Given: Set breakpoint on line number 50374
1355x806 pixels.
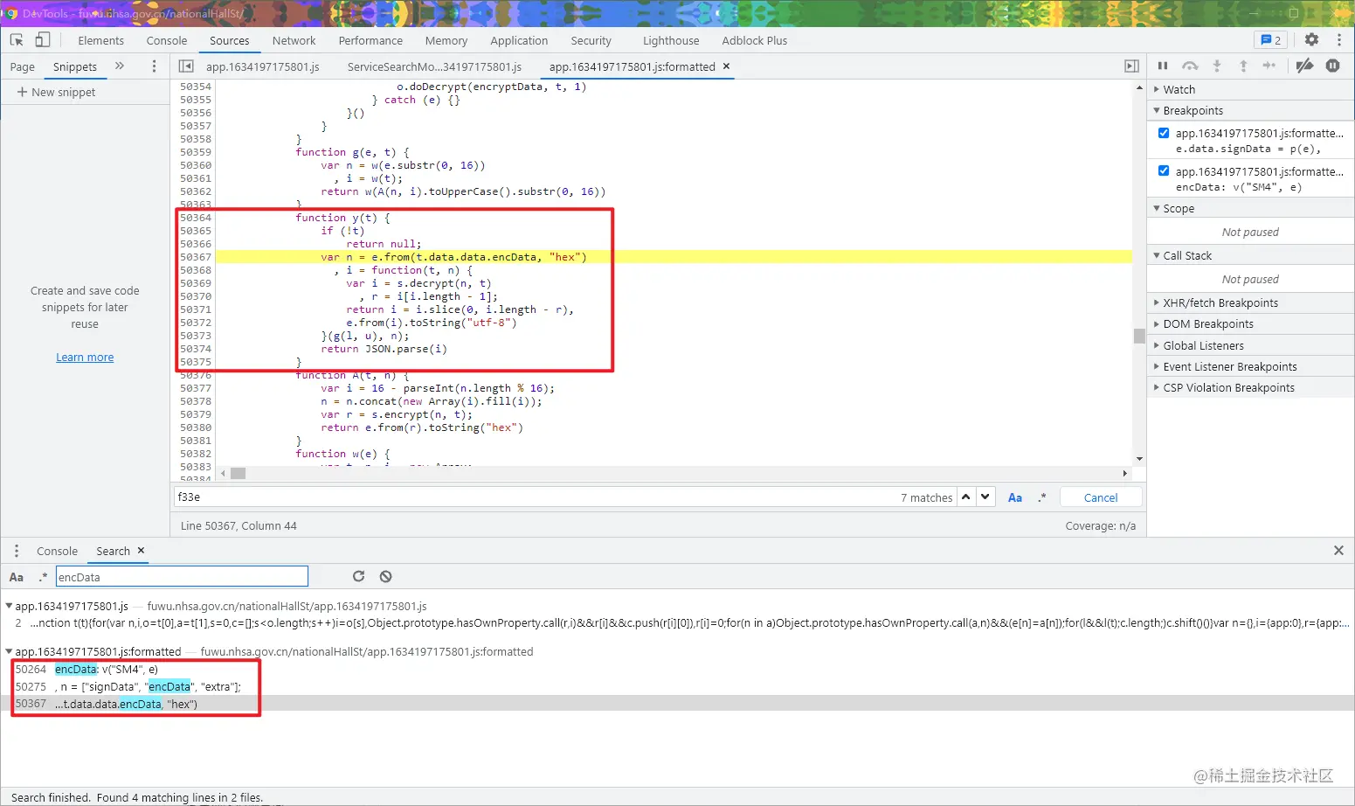Looking at the screenshot, I should pos(196,349).
